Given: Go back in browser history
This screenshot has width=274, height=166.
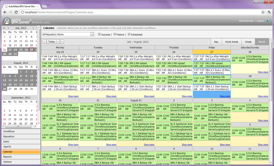Looking at the screenshot, I should pos(5,12).
